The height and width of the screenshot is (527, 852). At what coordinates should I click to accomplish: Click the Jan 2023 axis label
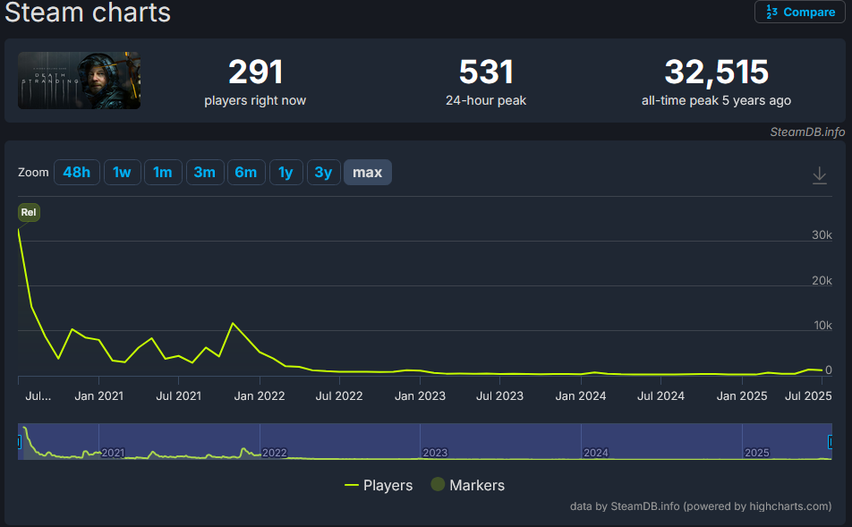tap(420, 396)
